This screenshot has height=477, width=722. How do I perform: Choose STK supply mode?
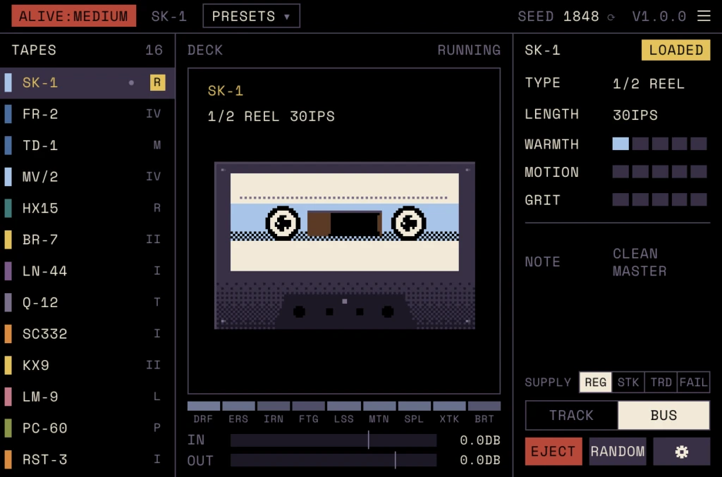pos(628,383)
